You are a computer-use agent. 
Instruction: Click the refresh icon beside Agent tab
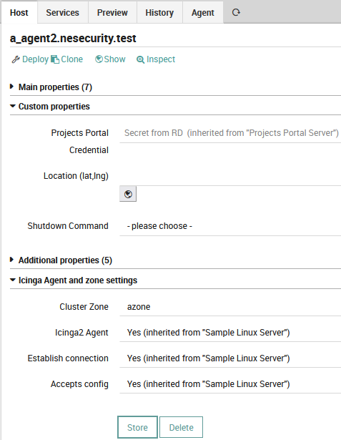click(x=236, y=12)
